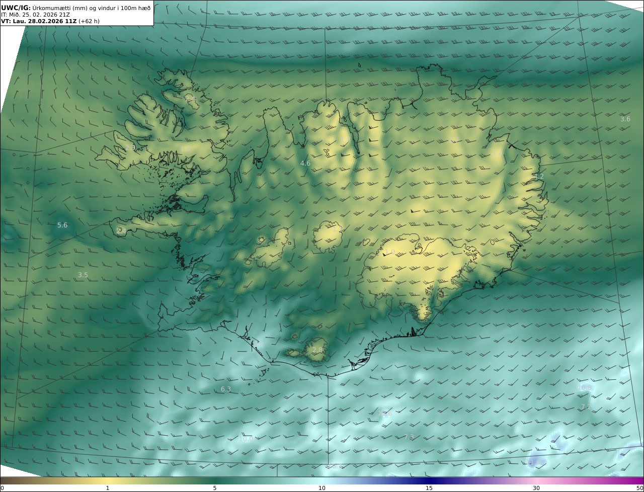Screen dimensions: 644x492
Task: Click the dark blue colorbar segment above 15
Action: pyautogui.click(x=429, y=480)
